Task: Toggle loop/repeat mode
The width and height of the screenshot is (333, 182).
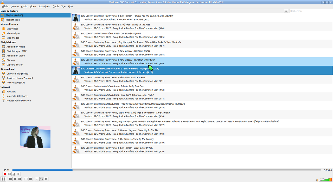Action: point(41,179)
